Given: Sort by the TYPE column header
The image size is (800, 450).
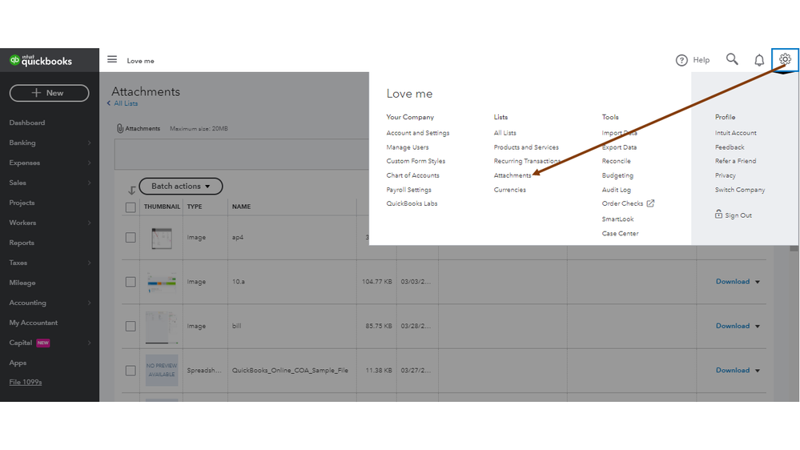Looking at the screenshot, I should 195,207.
